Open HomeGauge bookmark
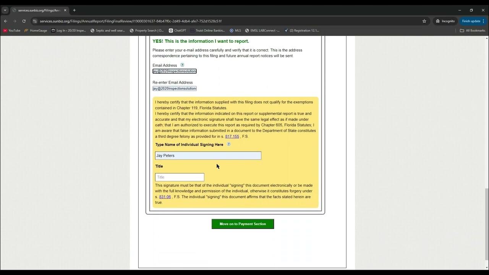489x275 pixels. pos(36,31)
